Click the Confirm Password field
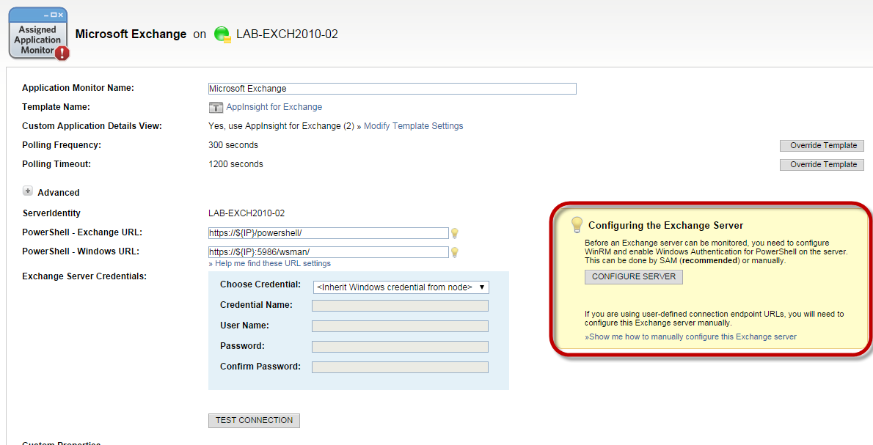Screen dimensions: 873x445 [x=400, y=367]
